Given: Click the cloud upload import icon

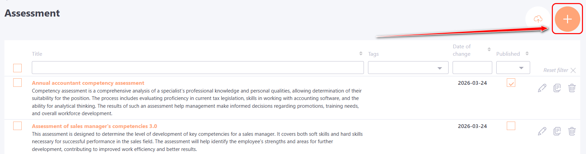Looking at the screenshot, I should tap(538, 19).
